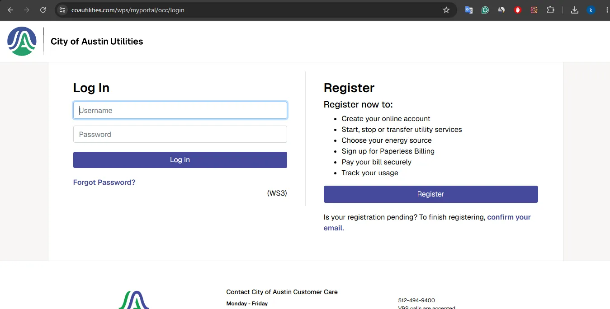
Task: Click the 'Log In' heading
Action: pyautogui.click(x=91, y=88)
